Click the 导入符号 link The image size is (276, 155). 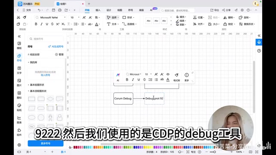pos(45,75)
